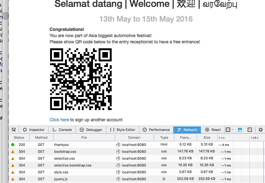Click the responsive design mode icon
The width and height of the screenshot is (265, 183).
coord(250,130)
